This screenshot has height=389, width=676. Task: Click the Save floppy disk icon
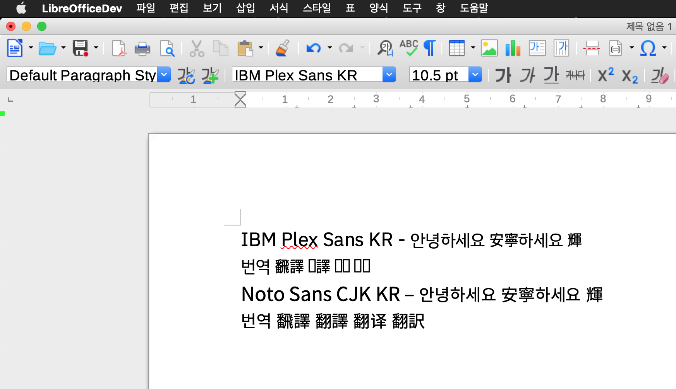[80, 48]
